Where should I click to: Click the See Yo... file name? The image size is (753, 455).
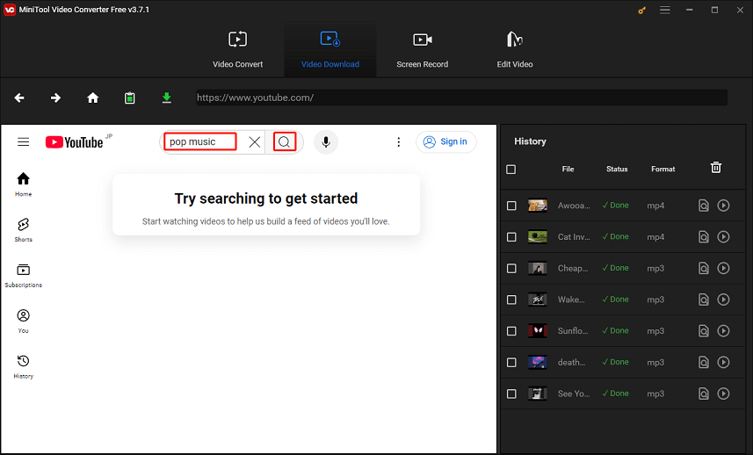(574, 394)
